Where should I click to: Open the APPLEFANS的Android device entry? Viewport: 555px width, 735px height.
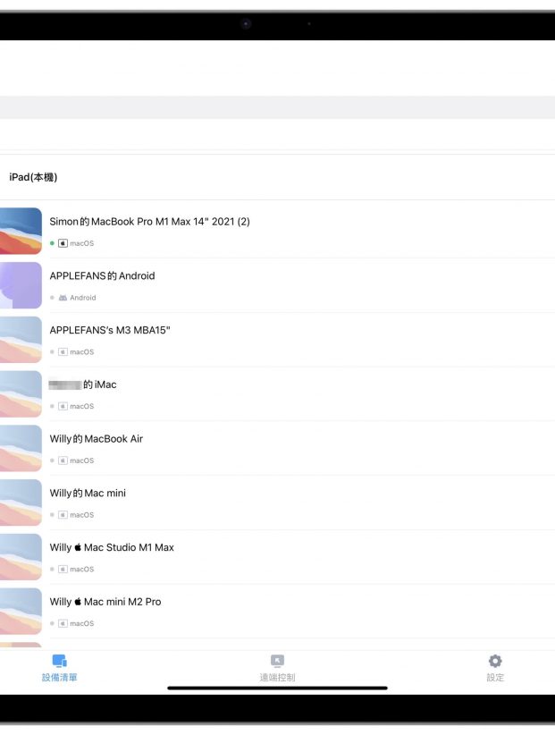(x=102, y=276)
